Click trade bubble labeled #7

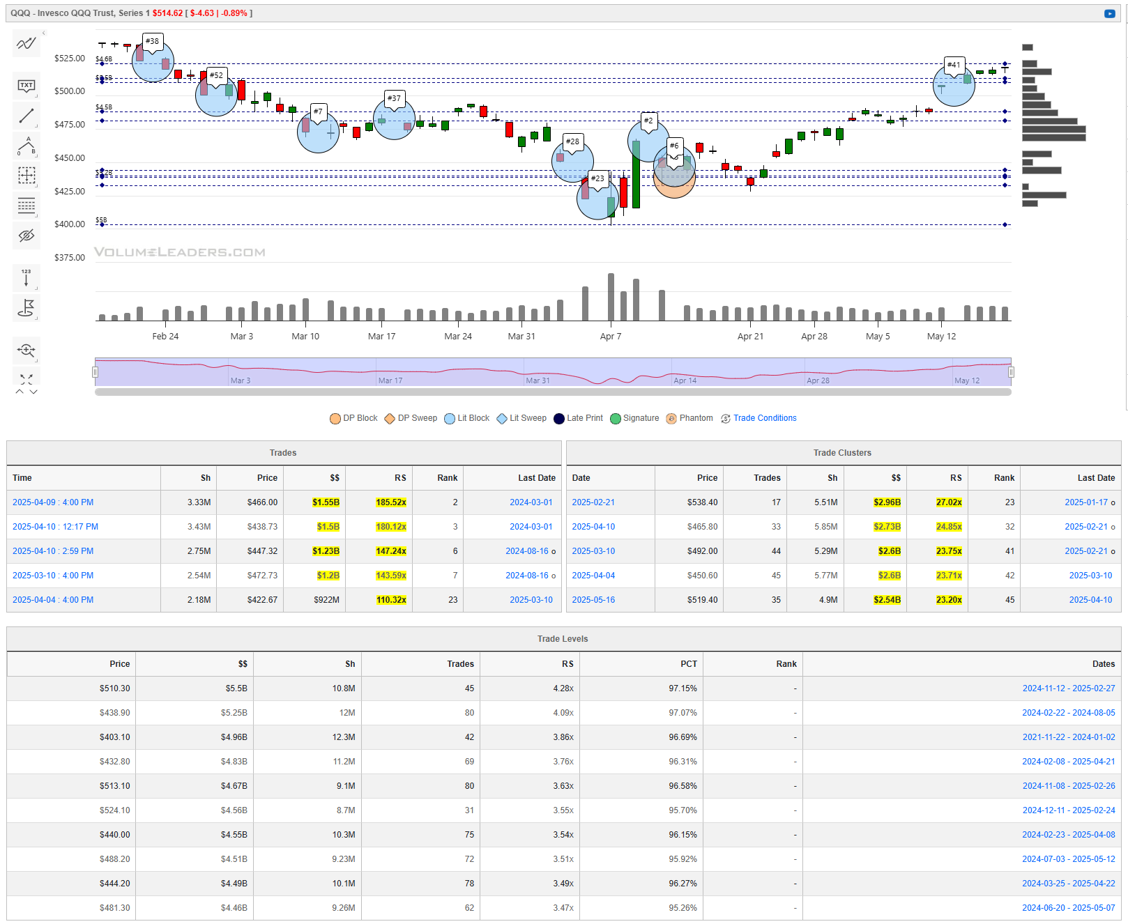coord(318,132)
